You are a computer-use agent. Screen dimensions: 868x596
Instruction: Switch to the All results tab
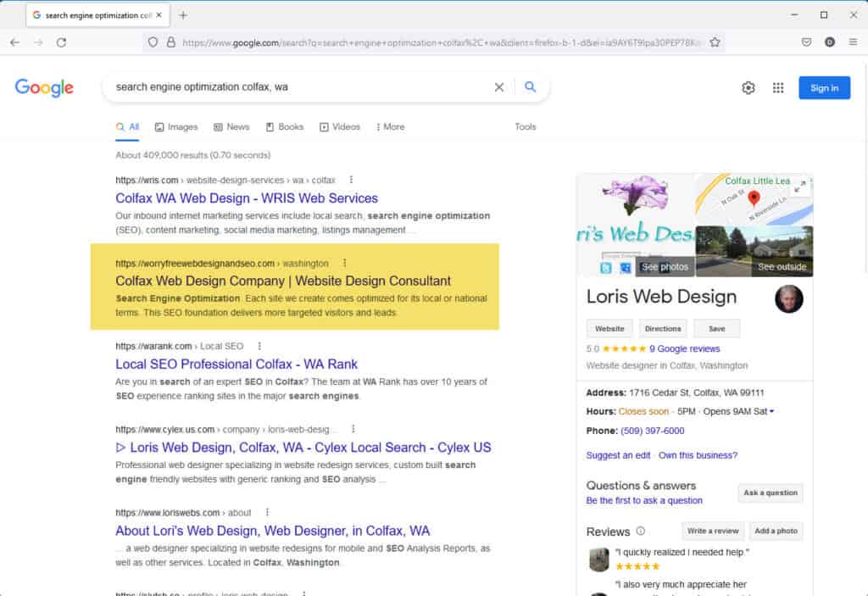(127, 127)
